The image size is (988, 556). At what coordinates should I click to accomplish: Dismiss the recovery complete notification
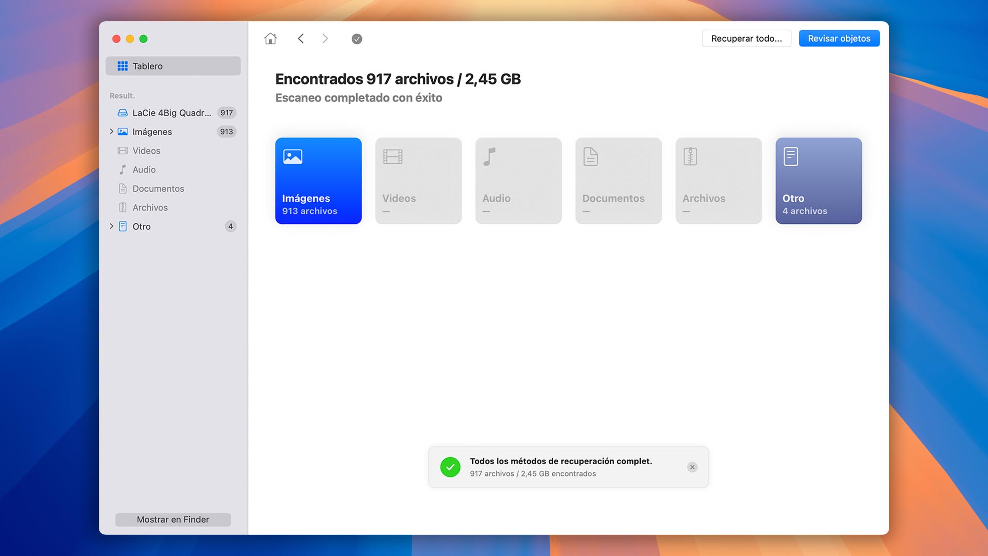pyautogui.click(x=692, y=467)
